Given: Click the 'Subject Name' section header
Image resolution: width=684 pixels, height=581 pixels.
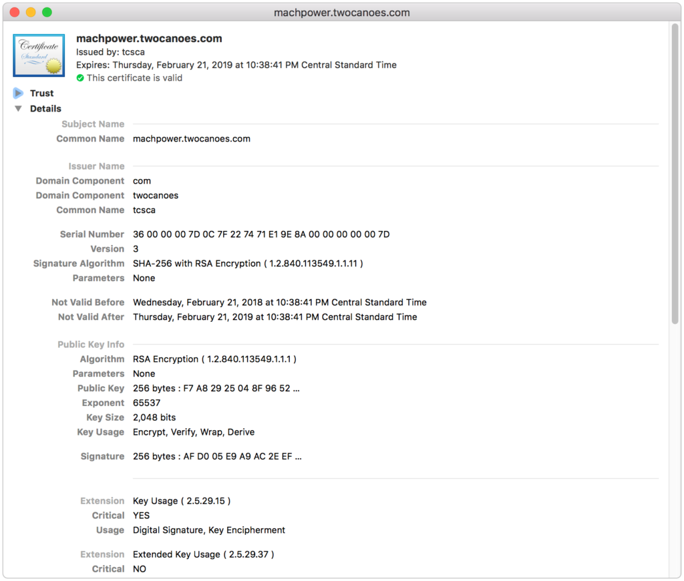Looking at the screenshot, I should pos(93,124).
